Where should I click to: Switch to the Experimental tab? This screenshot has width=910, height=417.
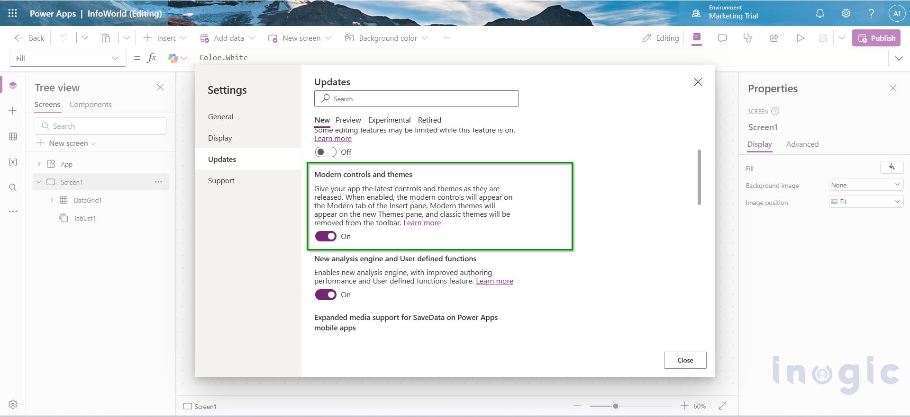coord(389,120)
